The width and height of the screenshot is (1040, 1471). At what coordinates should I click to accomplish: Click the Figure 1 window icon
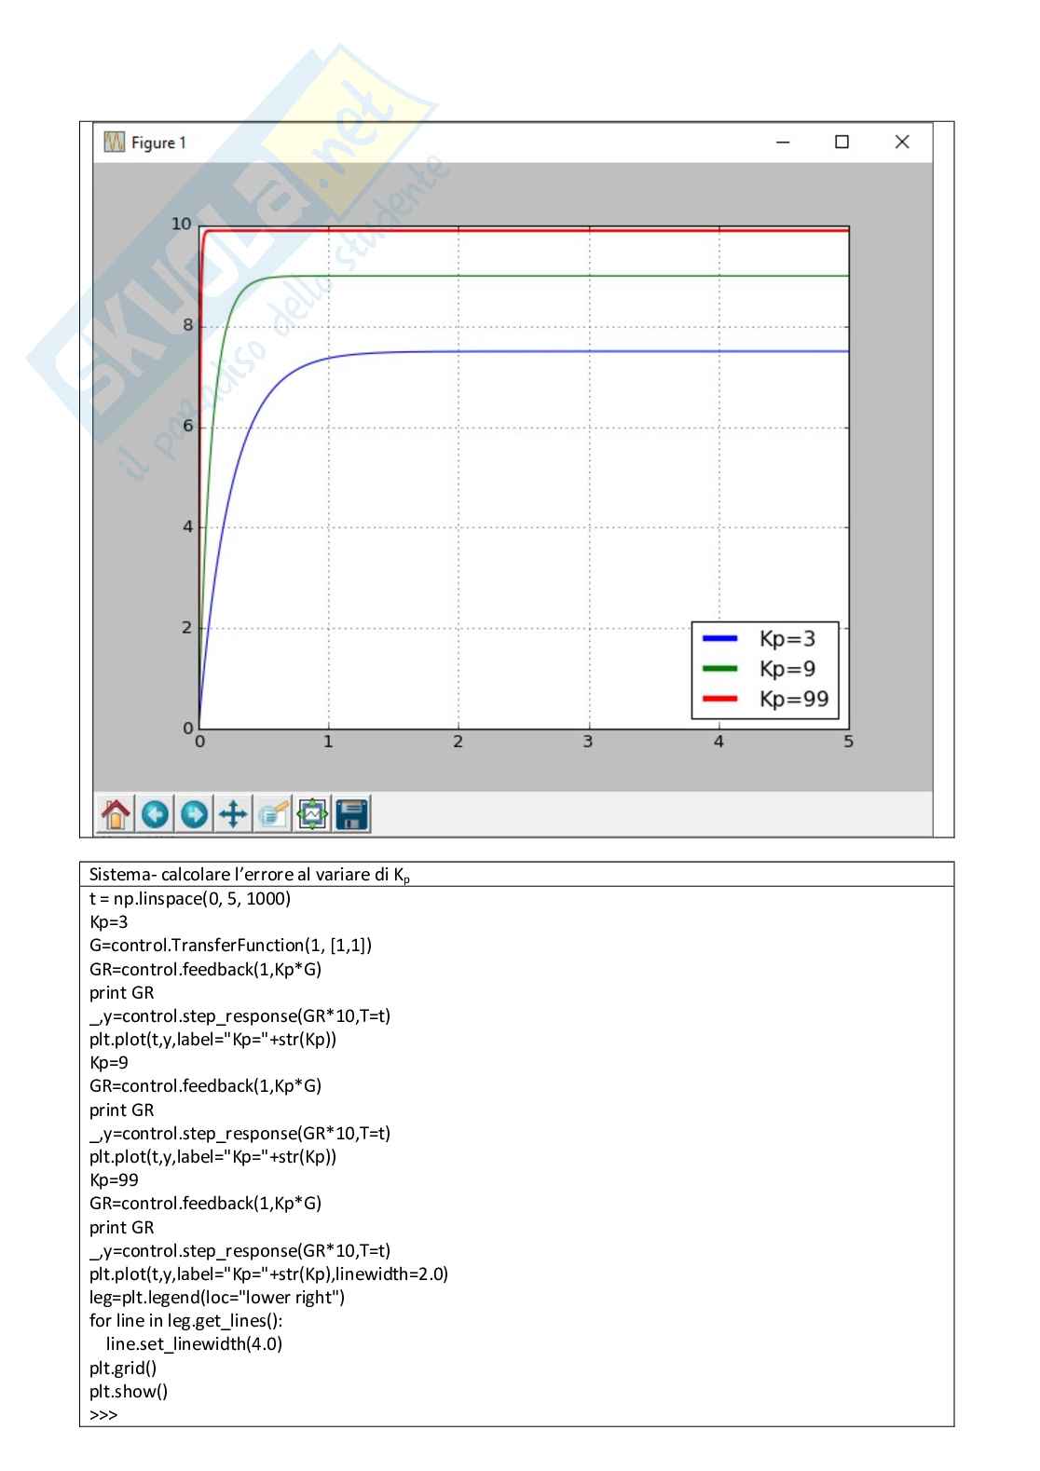click(x=115, y=143)
